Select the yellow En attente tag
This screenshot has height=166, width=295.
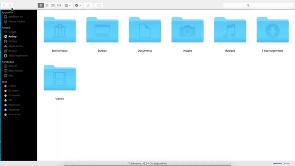point(12,95)
